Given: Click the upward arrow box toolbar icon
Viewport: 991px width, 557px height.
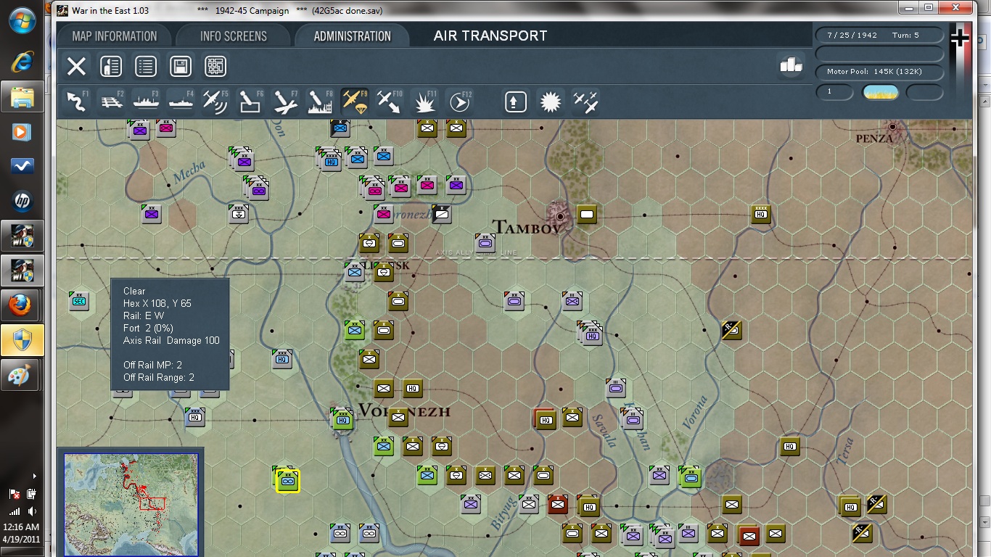Looking at the screenshot, I should 516,102.
